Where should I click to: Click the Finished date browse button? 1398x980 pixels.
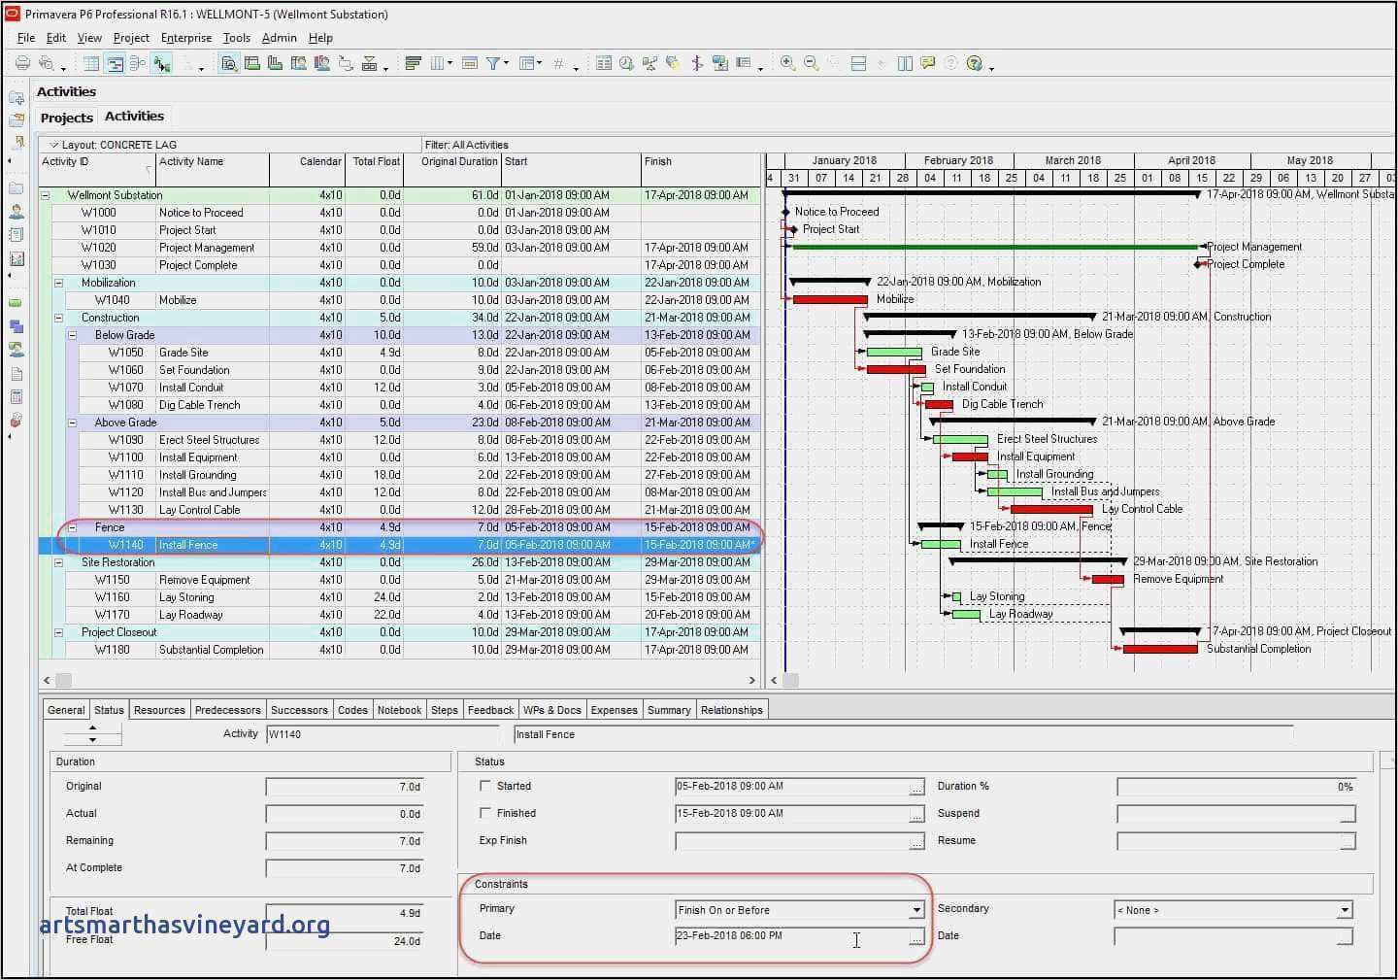pyautogui.click(x=916, y=814)
